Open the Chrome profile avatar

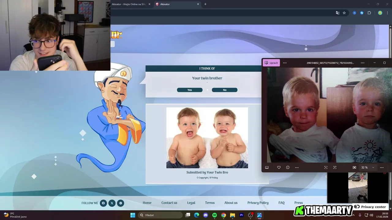pos(380,13)
